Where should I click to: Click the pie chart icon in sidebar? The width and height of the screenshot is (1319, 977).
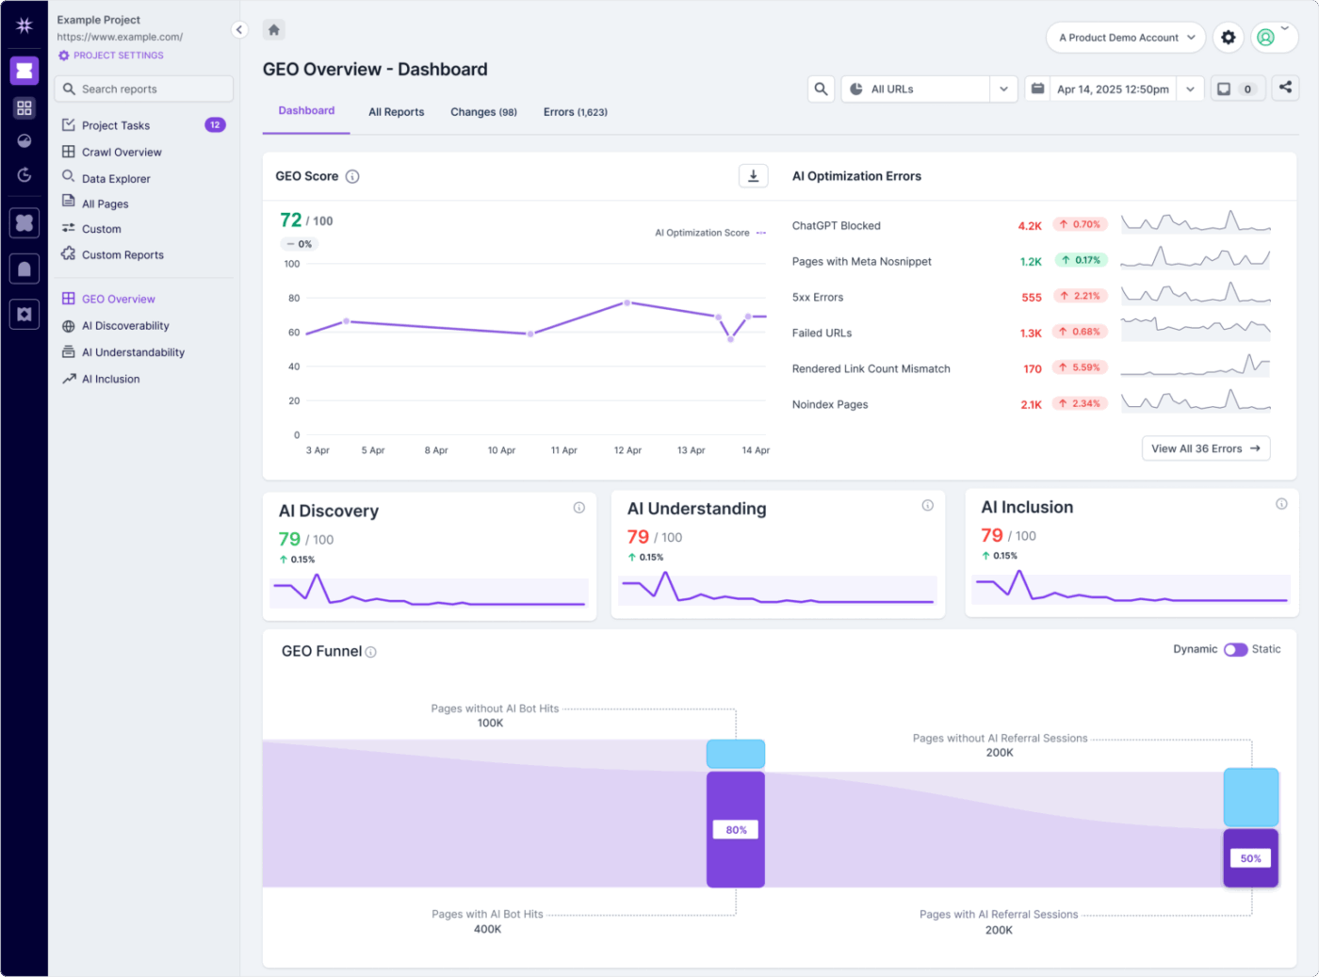point(24,140)
